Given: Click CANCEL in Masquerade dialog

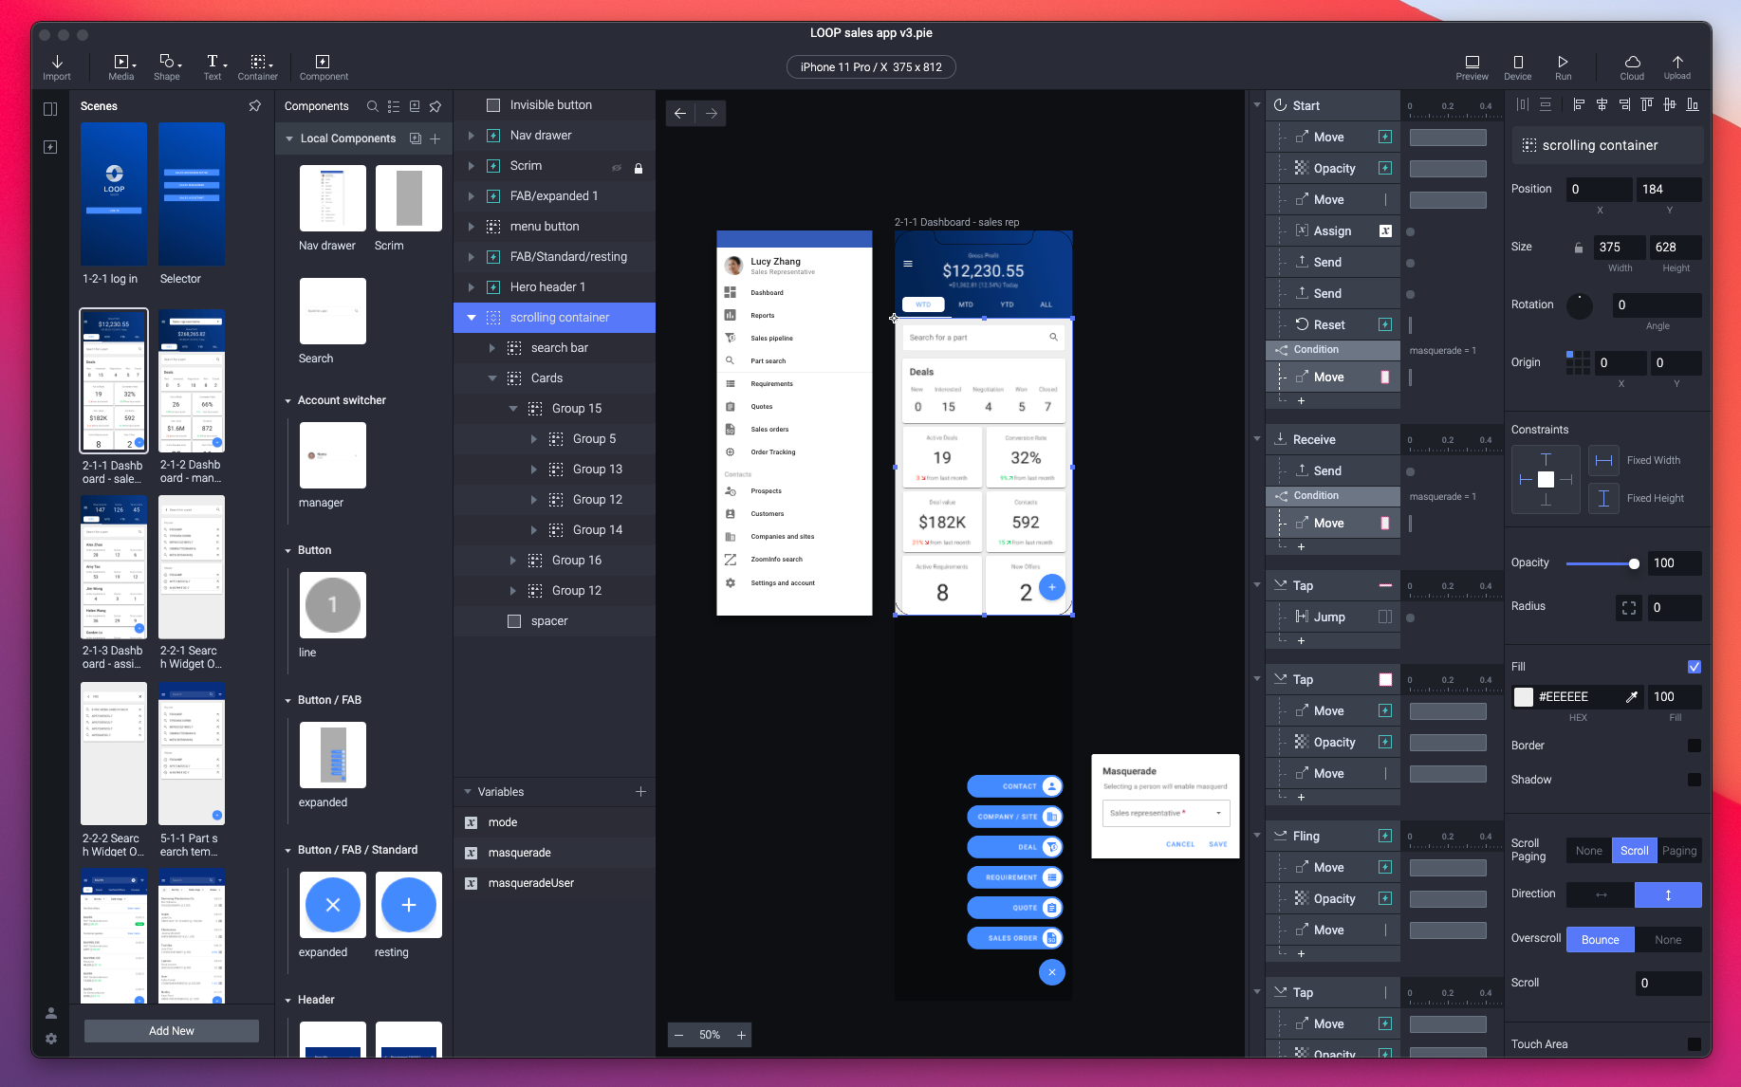Looking at the screenshot, I should 1180,844.
